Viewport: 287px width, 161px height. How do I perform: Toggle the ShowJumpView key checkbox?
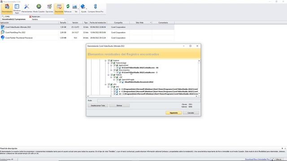point(115,70)
